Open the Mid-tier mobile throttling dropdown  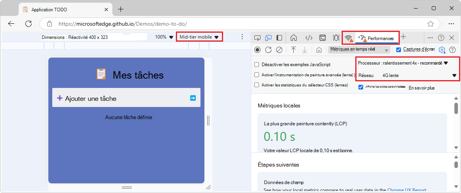[x=199, y=37]
